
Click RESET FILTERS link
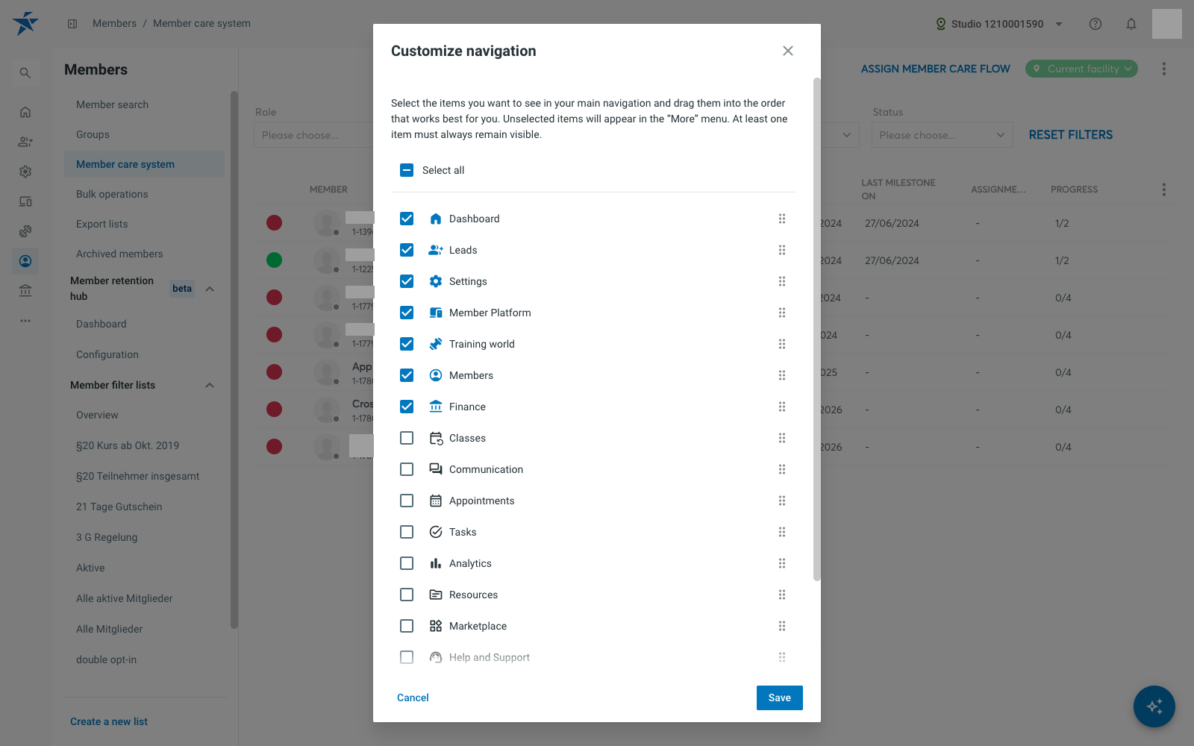[1071, 135]
